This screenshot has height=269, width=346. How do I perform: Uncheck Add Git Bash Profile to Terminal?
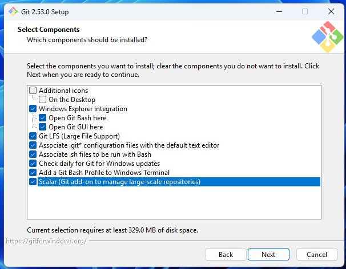point(33,173)
